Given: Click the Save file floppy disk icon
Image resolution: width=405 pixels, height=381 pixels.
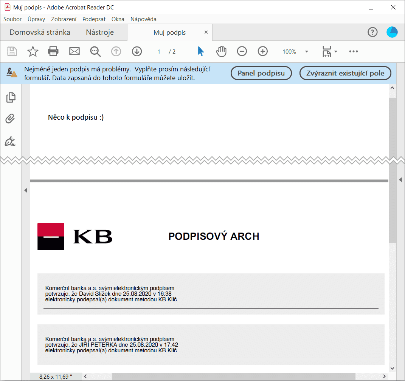Looking at the screenshot, I should coord(12,51).
